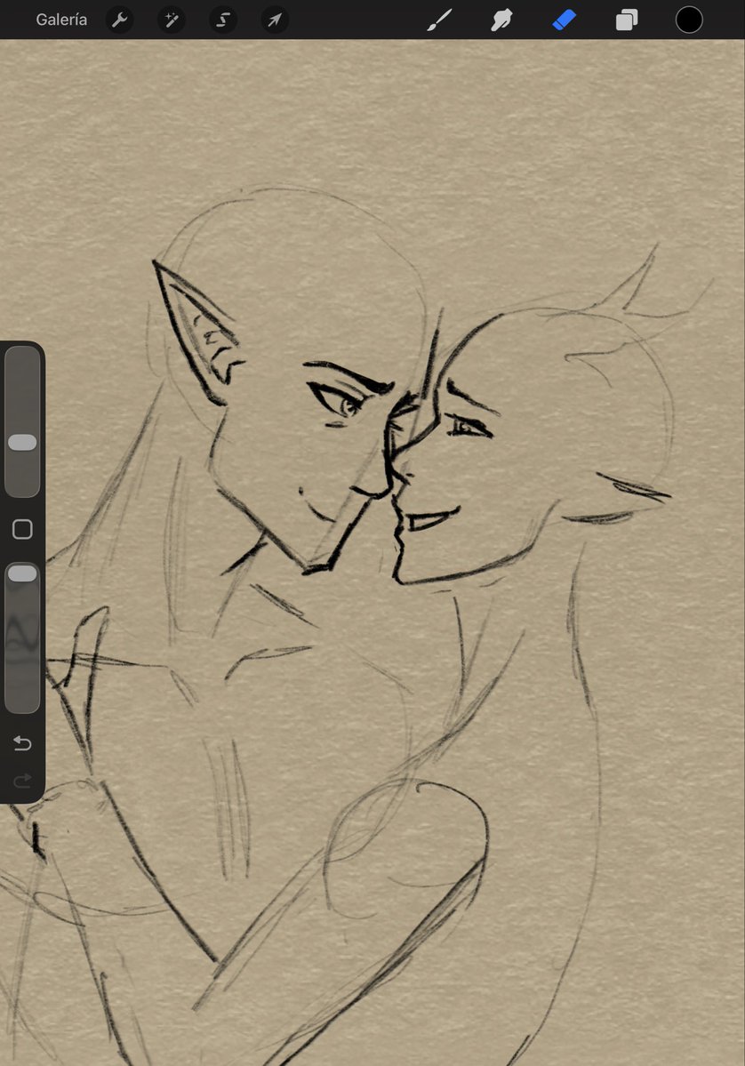Click the brush opacity slider handle

pos(22,573)
